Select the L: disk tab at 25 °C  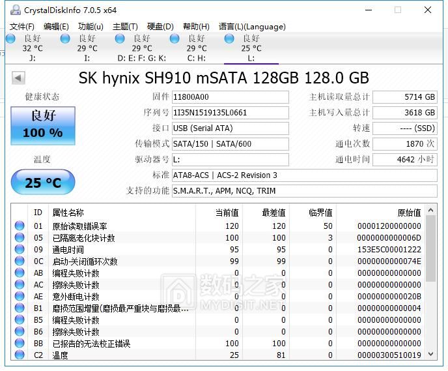[251, 48]
